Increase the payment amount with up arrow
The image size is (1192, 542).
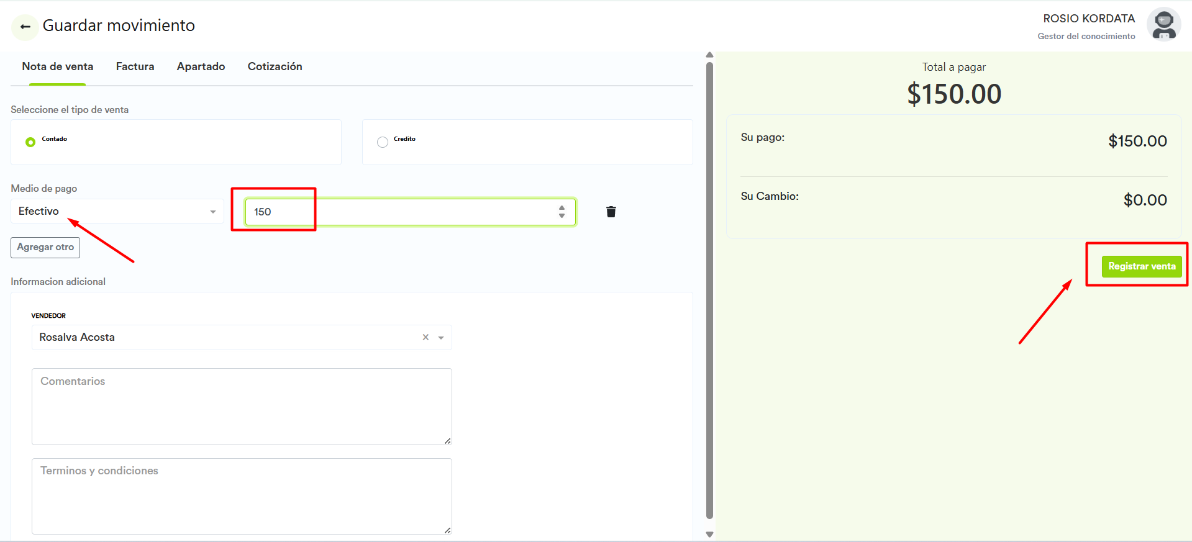click(562, 208)
